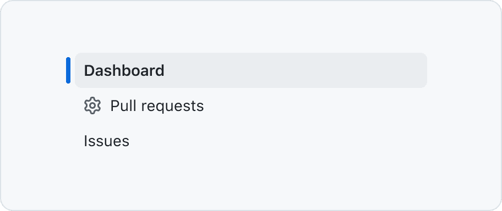Navigate to Pull requests

(251, 105)
